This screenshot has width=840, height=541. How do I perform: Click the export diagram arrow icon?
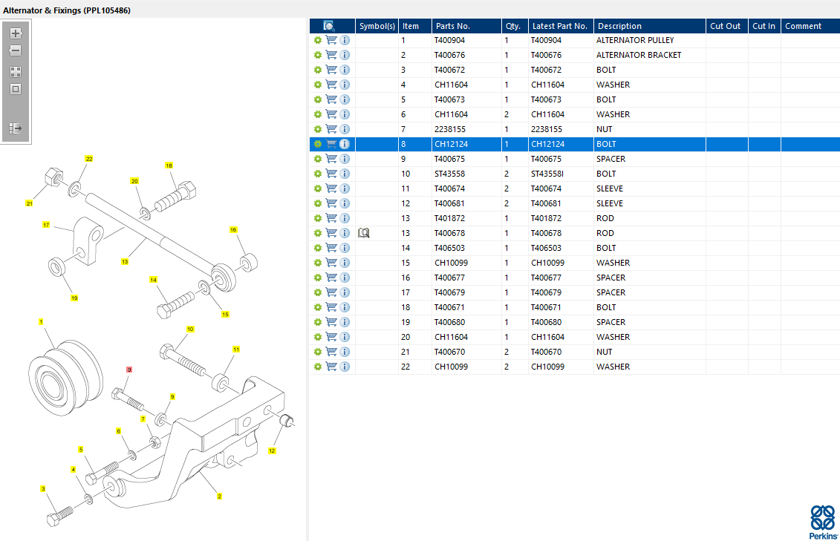[16, 128]
